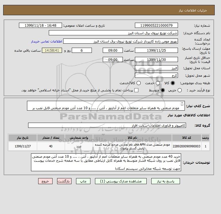This screenshot has width=221, height=214.
Task: Select the کالا/خدمت radio button
Action: click(x=139, y=83)
